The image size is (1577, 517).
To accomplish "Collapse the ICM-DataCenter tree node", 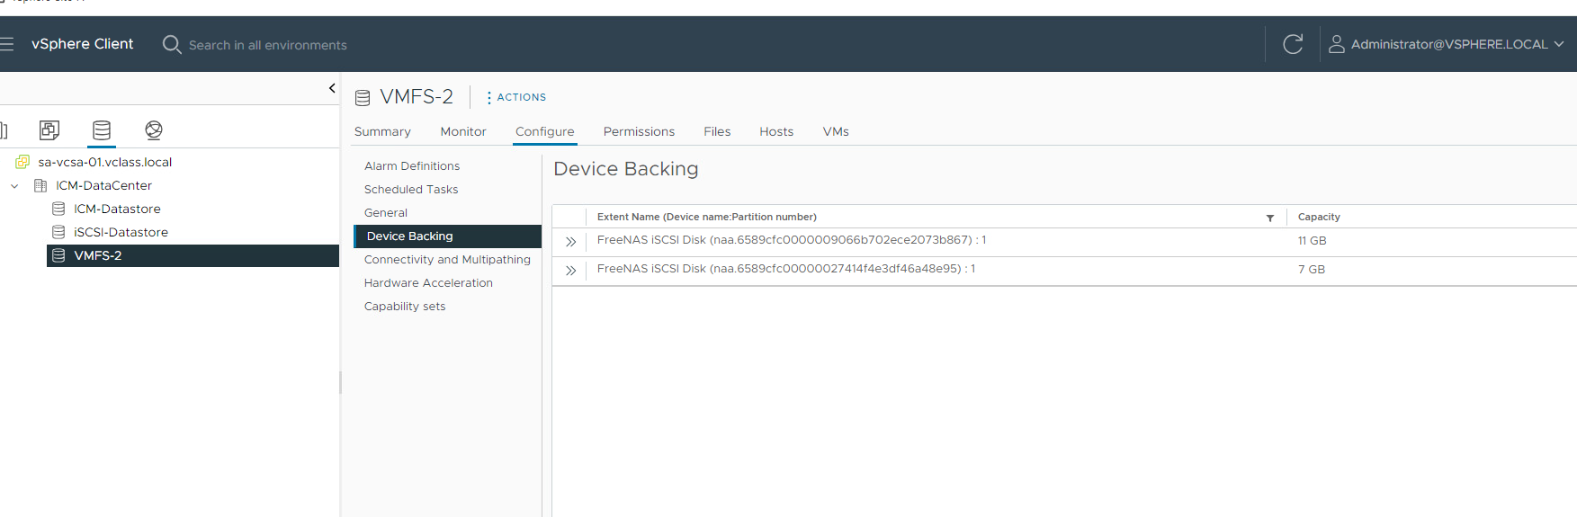I will [x=14, y=186].
